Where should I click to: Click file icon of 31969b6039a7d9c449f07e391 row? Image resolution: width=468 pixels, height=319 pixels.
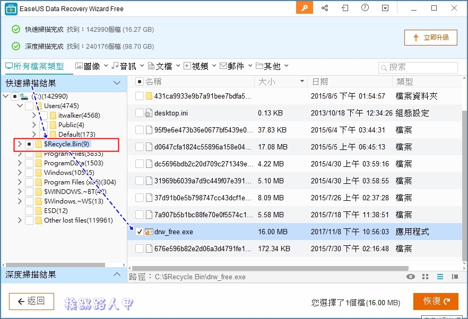[149, 181]
